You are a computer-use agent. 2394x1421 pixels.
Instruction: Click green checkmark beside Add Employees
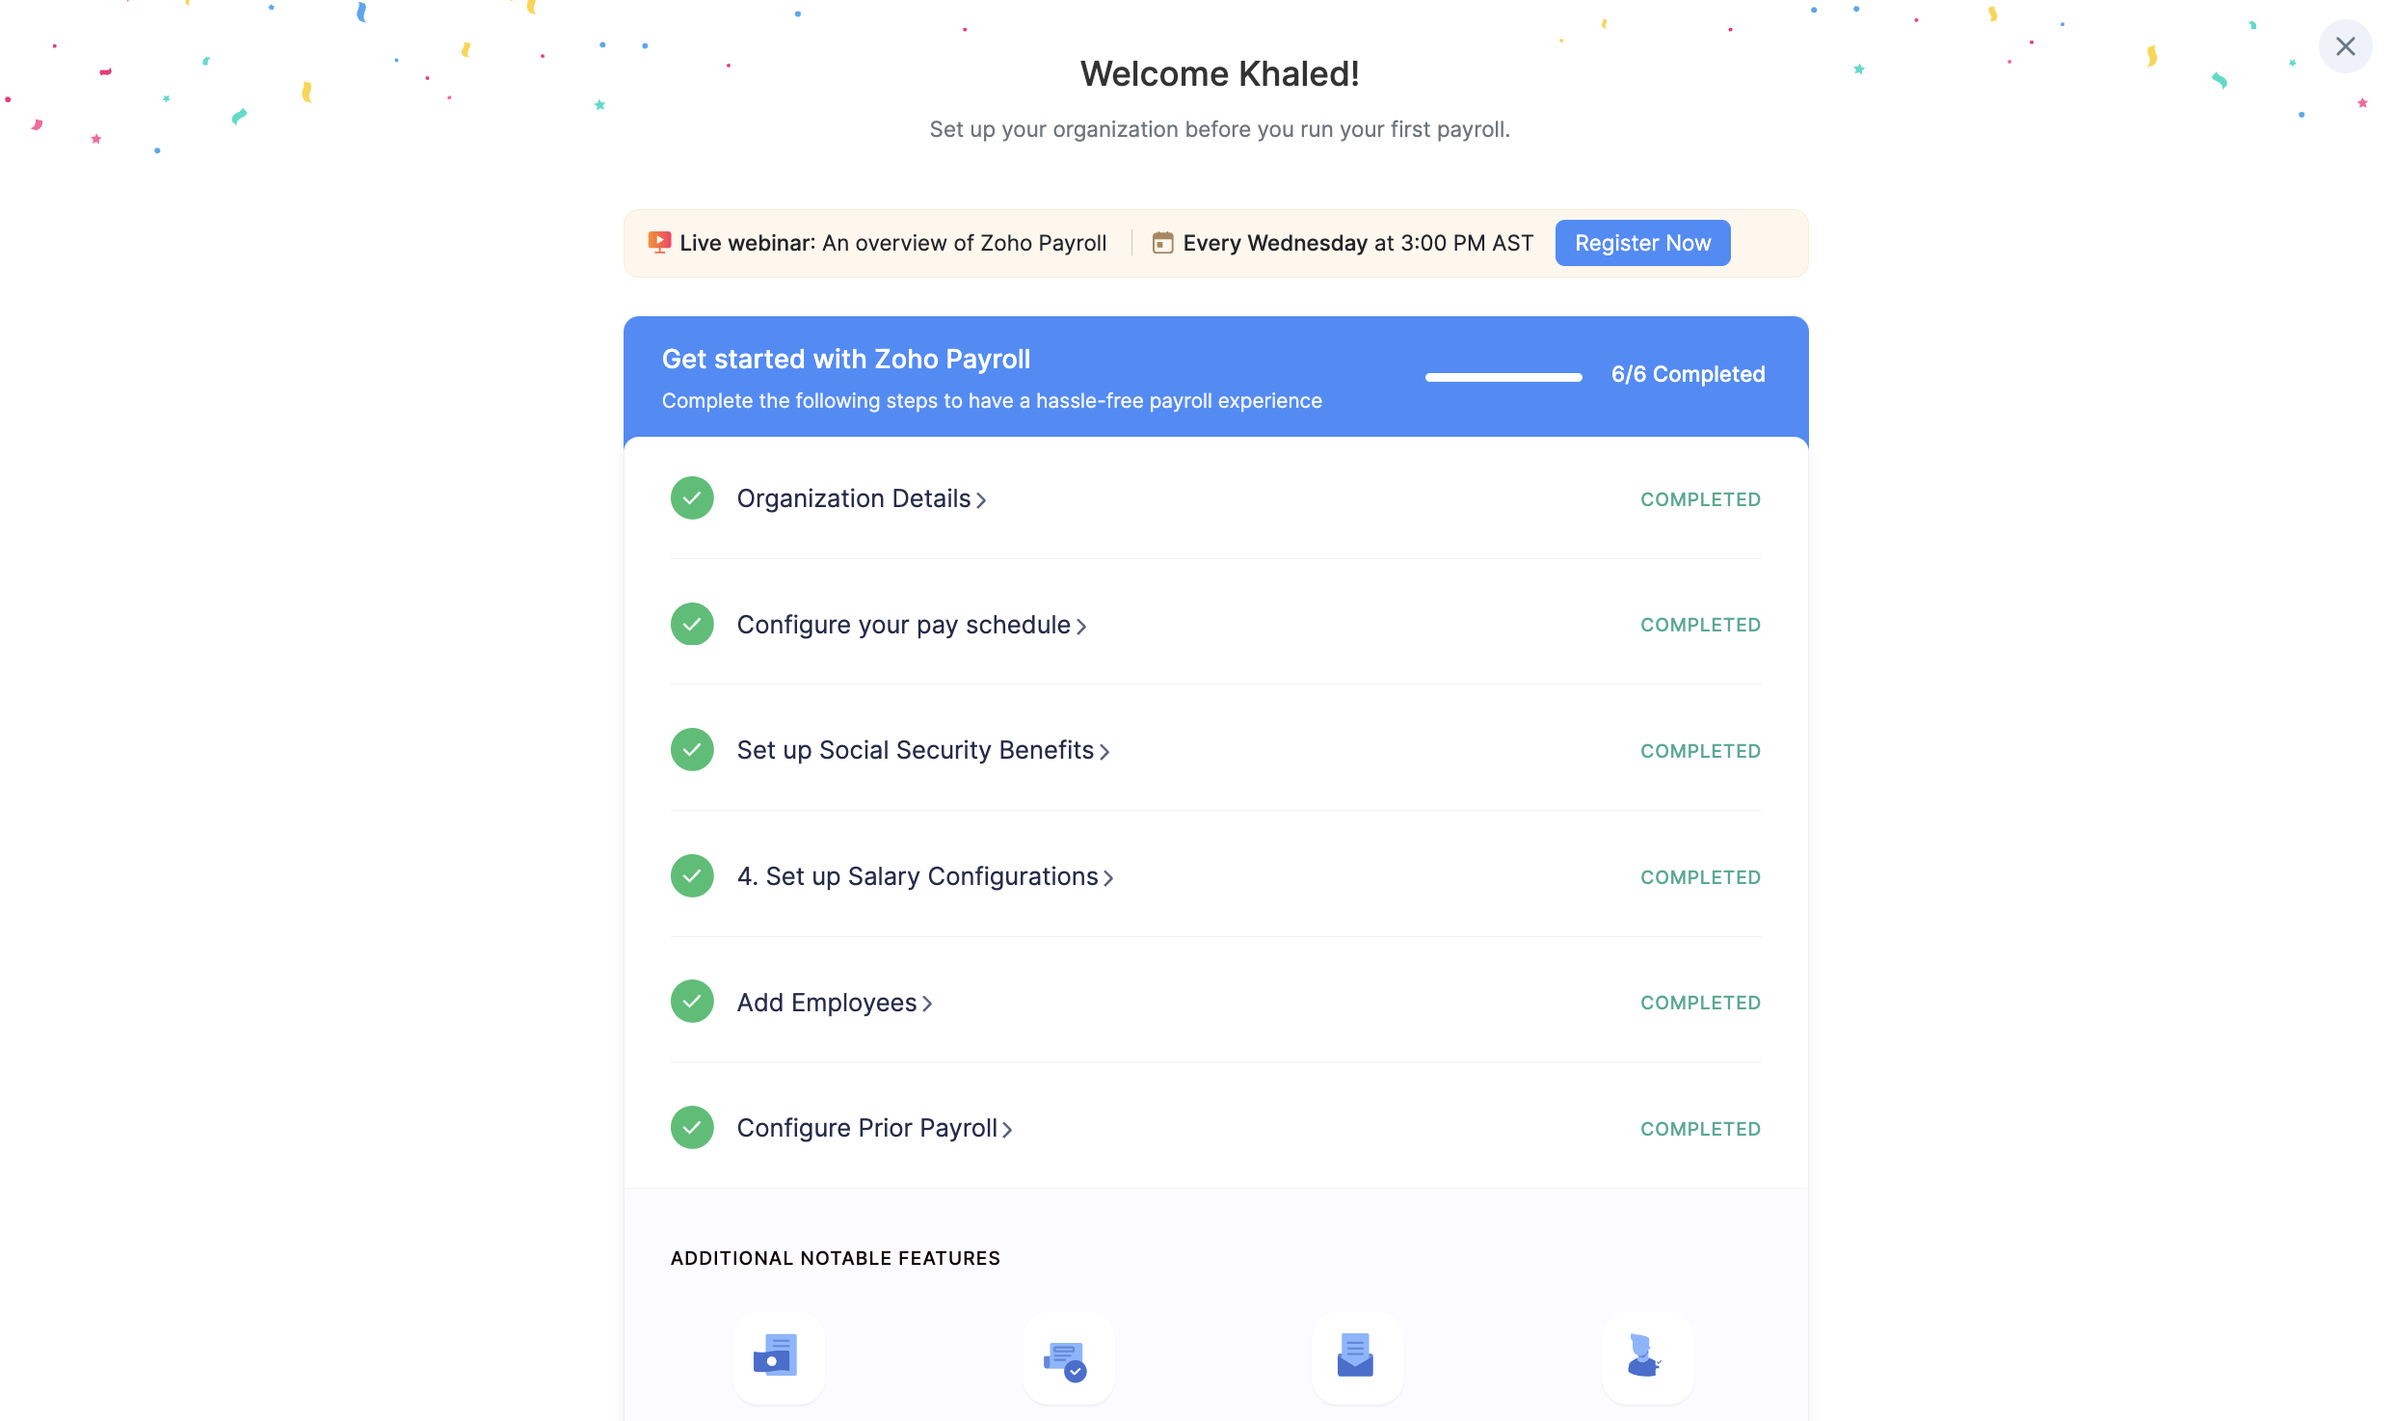[x=692, y=1002]
